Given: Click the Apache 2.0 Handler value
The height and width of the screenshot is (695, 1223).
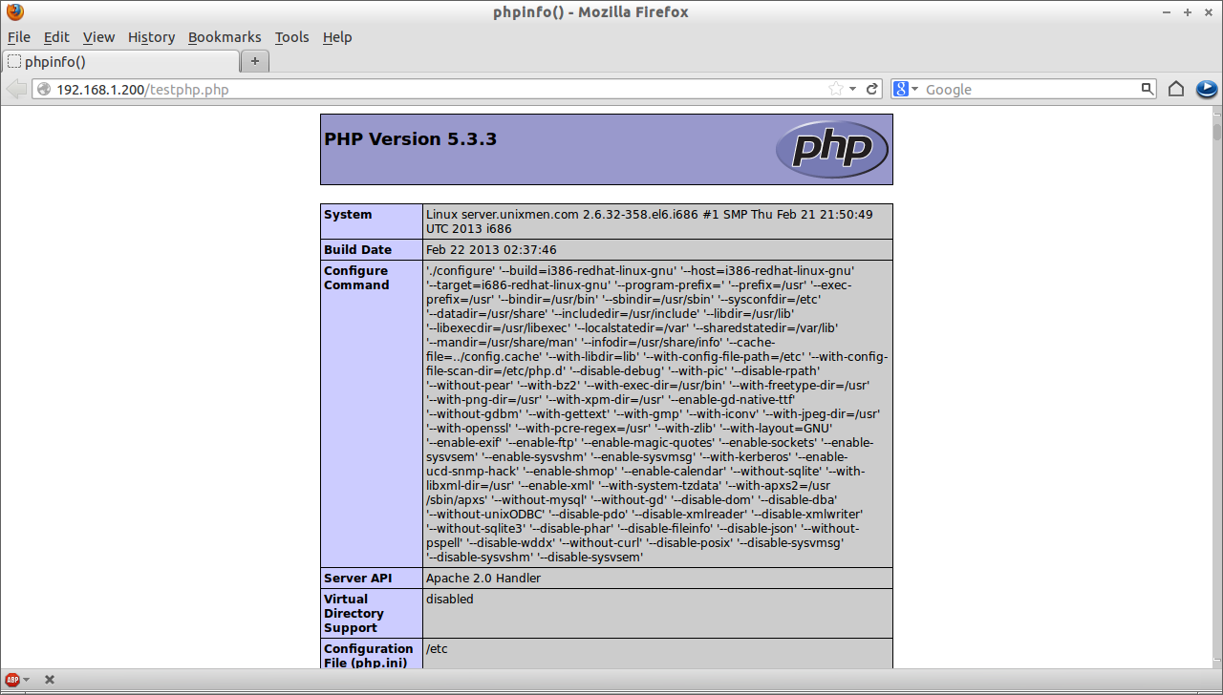Looking at the screenshot, I should tap(483, 579).
